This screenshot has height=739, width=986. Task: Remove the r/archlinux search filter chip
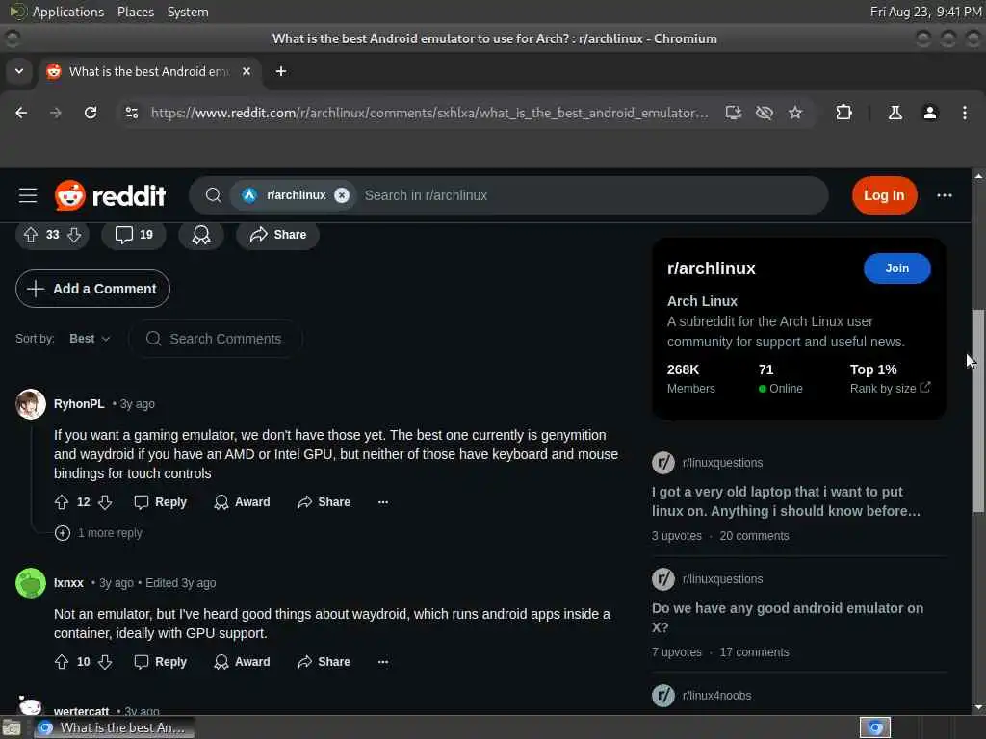[342, 195]
